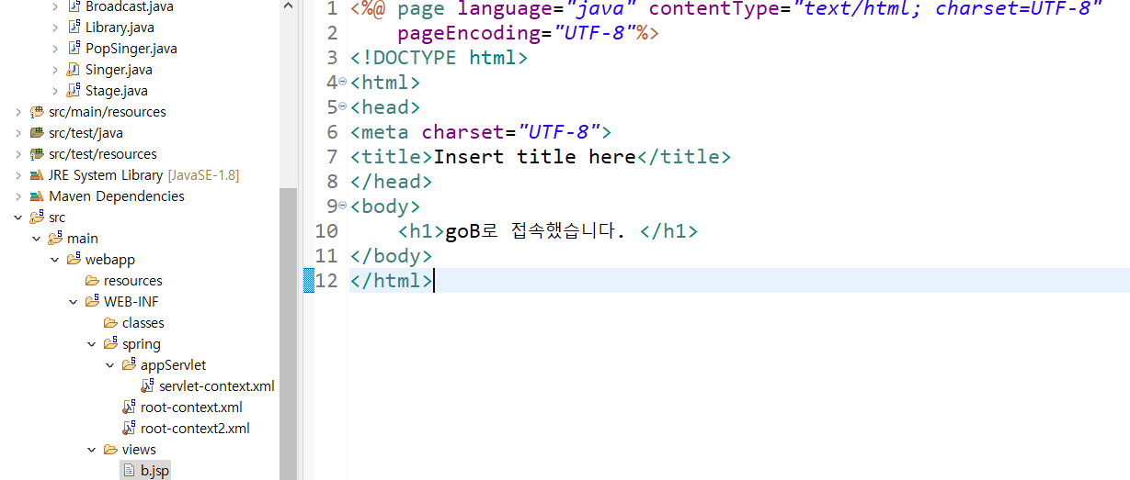Click the DOCTYPE declaration on line 3
Screen dimensions: 1130x480
click(x=439, y=58)
